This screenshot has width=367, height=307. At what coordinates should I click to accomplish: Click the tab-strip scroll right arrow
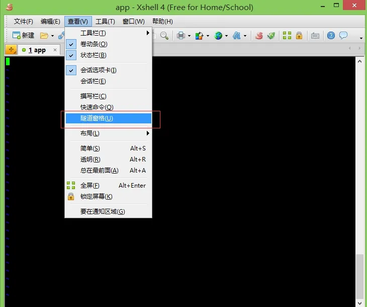(x=359, y=48)
